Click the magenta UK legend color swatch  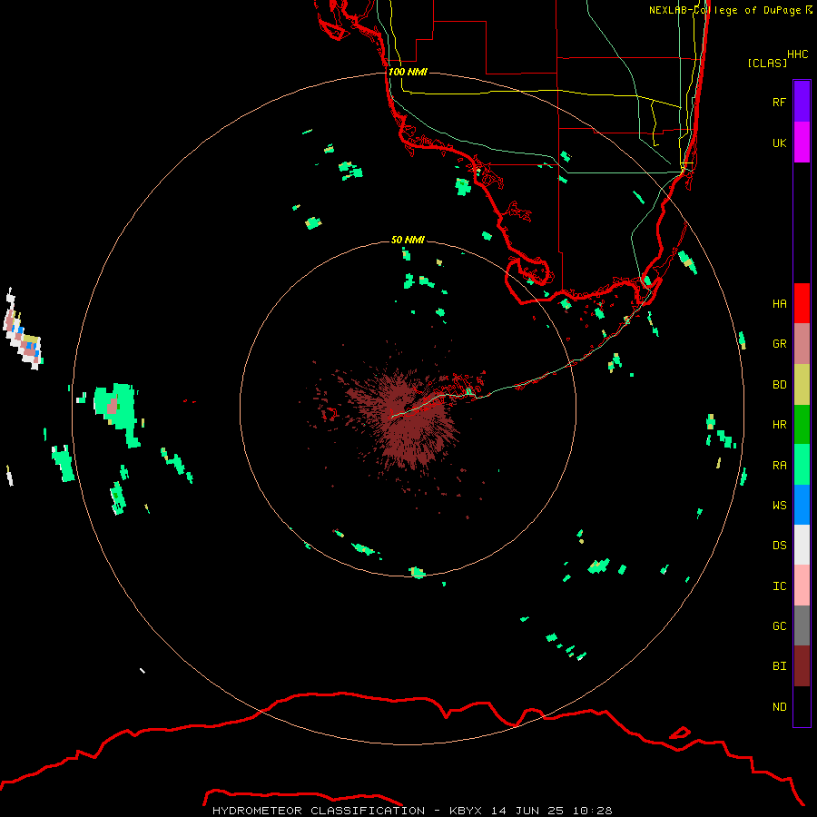tap(802, 143)
